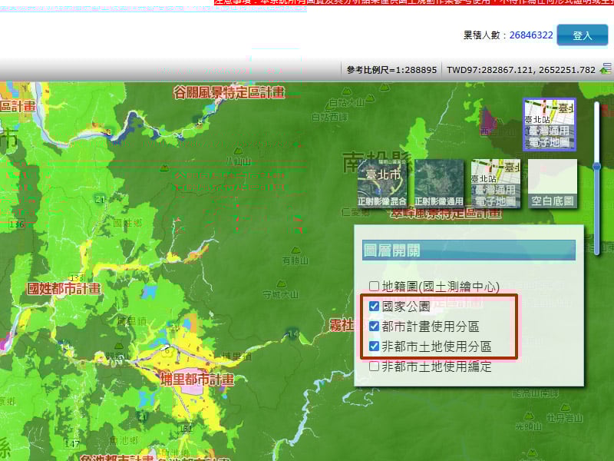Click the 埔里都市計畫 map label
The width and height of the screenshot is (614, 461).
point(196,380)
